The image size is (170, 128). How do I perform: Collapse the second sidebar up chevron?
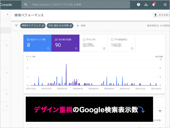tap(7, 73)
